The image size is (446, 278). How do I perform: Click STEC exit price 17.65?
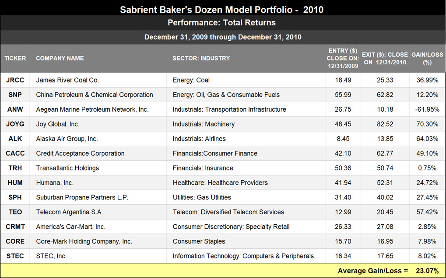point(385,256)
